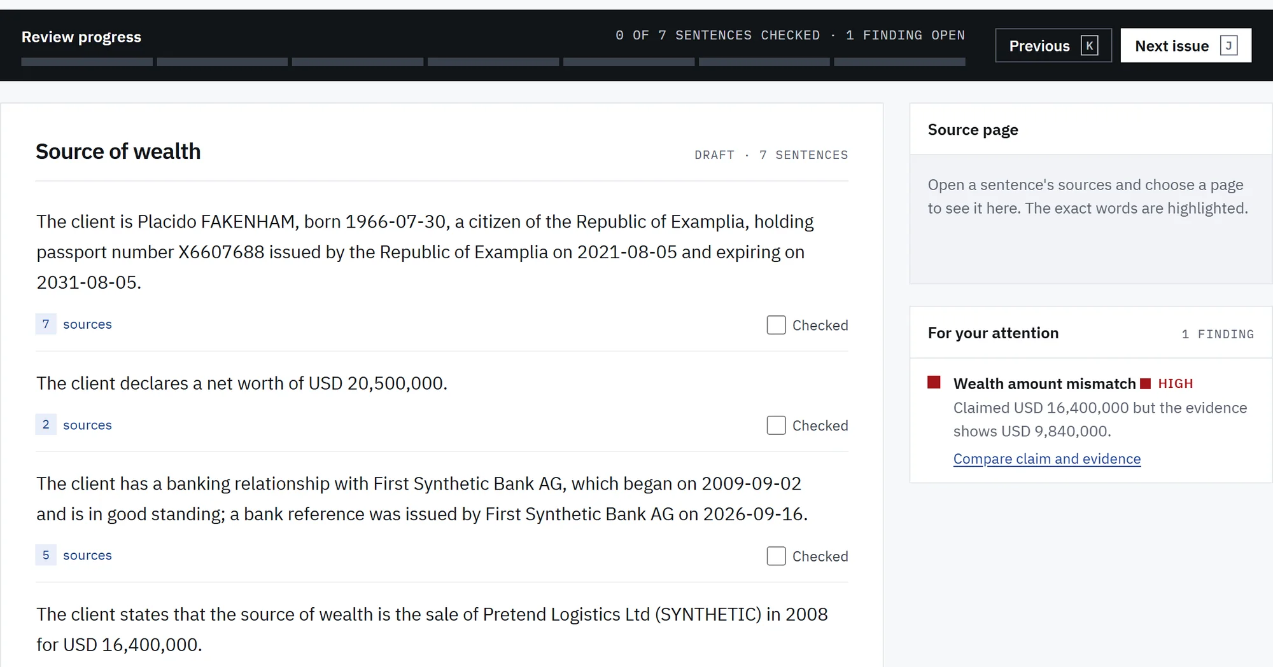Tick Checked for the passport sentence
The image size is (1273, 667).
click(x=776, y=325)
